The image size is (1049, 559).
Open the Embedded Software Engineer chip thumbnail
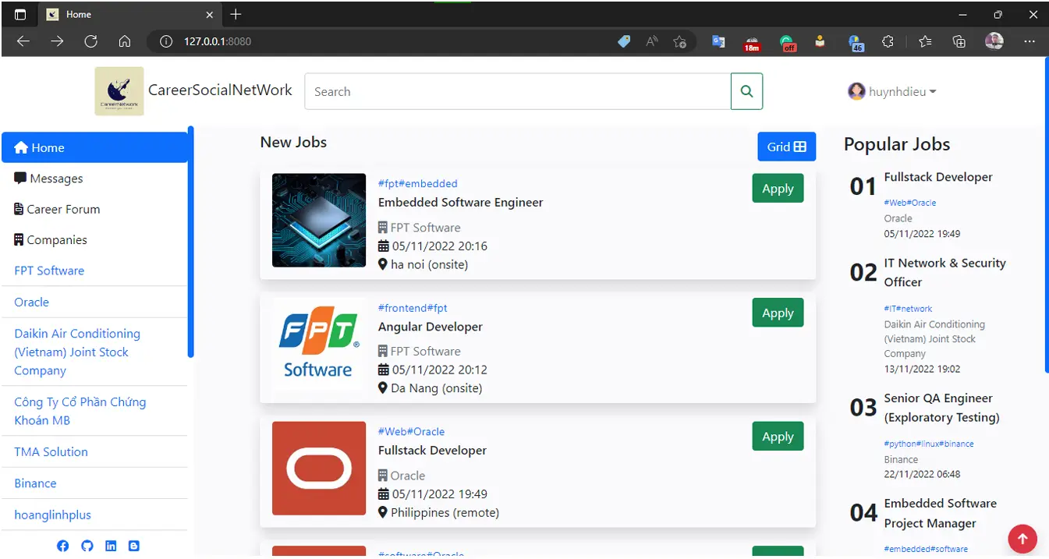tap(319, 220)
